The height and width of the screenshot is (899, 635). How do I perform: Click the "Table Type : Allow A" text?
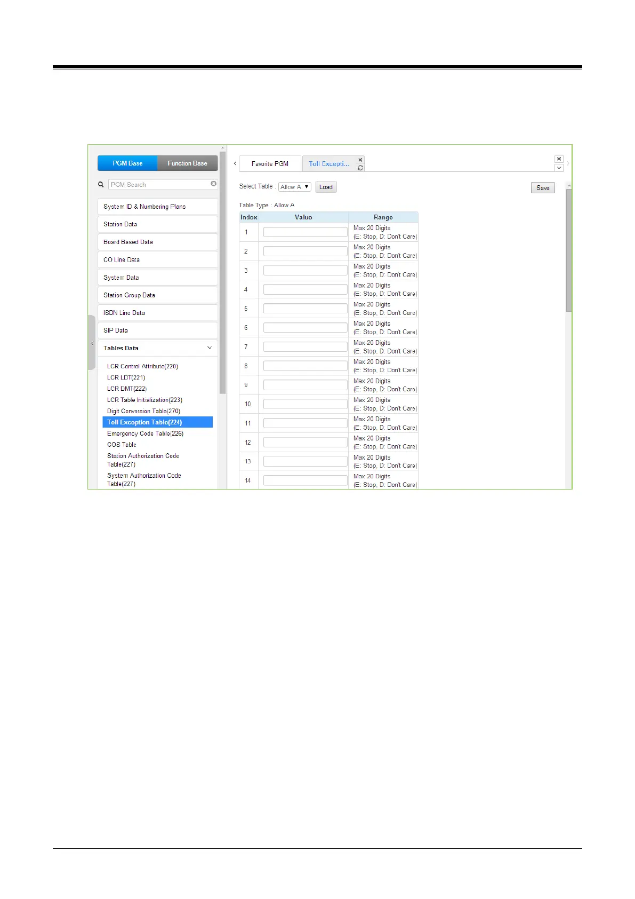pos(267,205)
